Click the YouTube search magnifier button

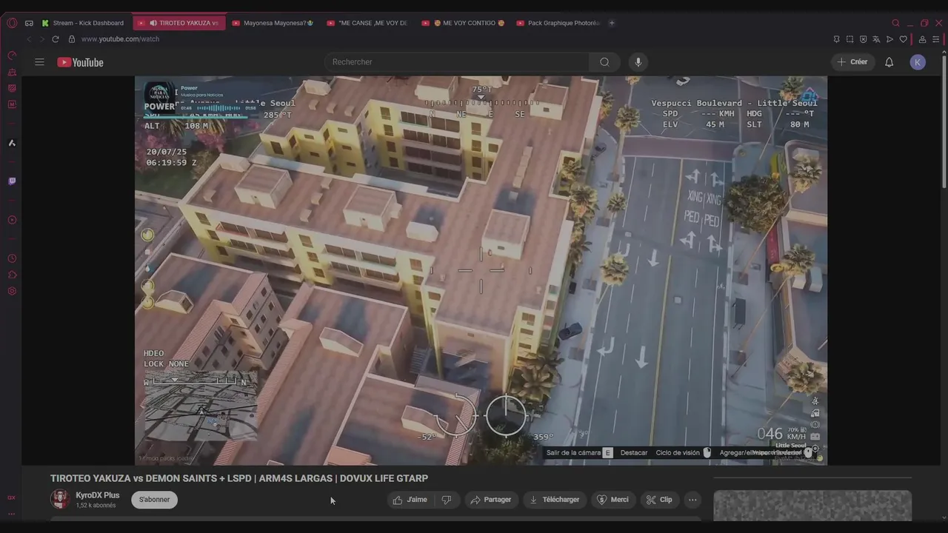[605, 62]
